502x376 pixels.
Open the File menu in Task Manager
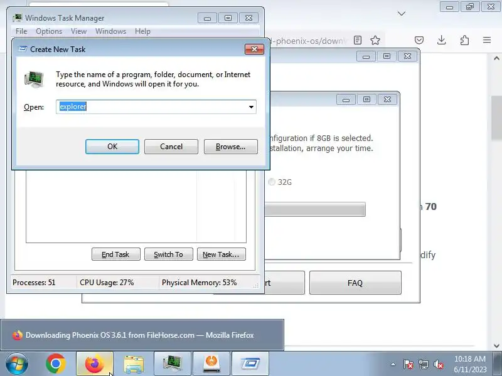21,31
